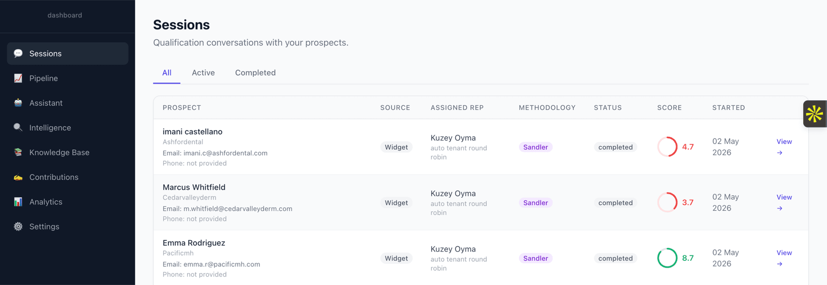
Task: Click Widget badge in Emma Rodriguez row
Action: pos(396,258)
